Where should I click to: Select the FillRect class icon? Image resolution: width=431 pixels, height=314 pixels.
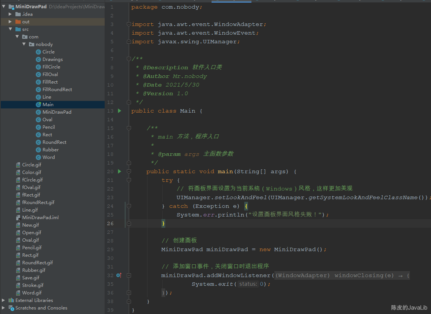(x=38, y=82)
